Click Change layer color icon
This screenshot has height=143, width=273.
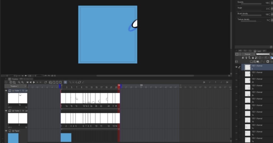pos(272,58)
